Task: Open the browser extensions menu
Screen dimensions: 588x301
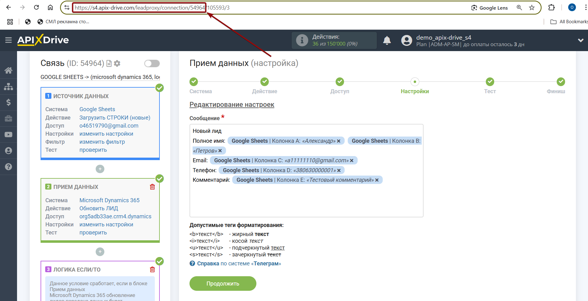Action: tap(551, 7)
